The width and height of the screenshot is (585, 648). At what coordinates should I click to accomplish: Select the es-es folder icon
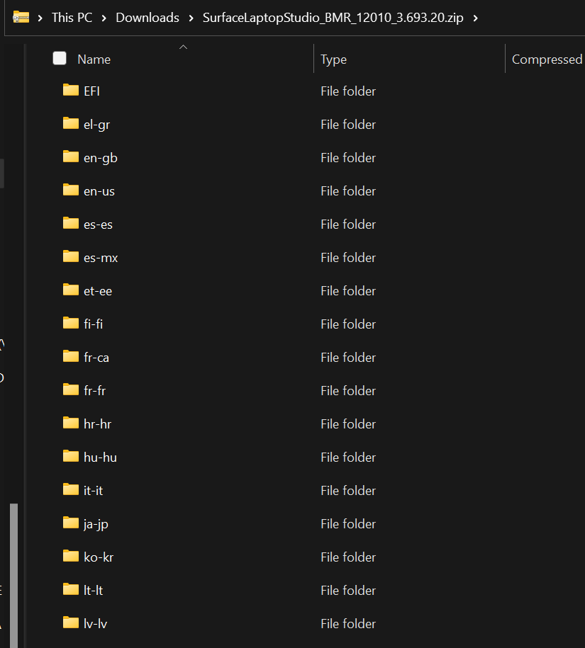click(71, 223)
